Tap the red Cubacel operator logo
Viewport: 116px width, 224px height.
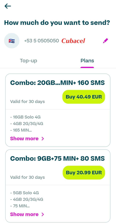point(73,41)
